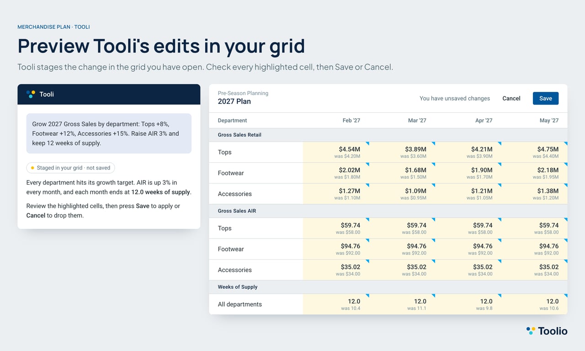Image resolution: width=585 pixels, height=351 pixels.
Task: Cancel the unsaved changes
Action: point(511,98)
